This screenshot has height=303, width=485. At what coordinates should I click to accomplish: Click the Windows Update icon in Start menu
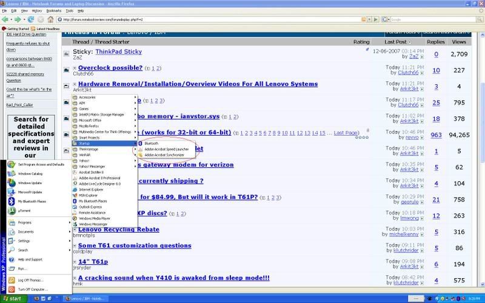point(12,183)
